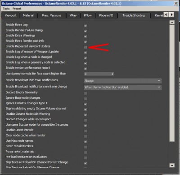
Task: Toggle Enable Log of reason of Viewport Update
Action: pyautogui.click(x=85, y=52)
